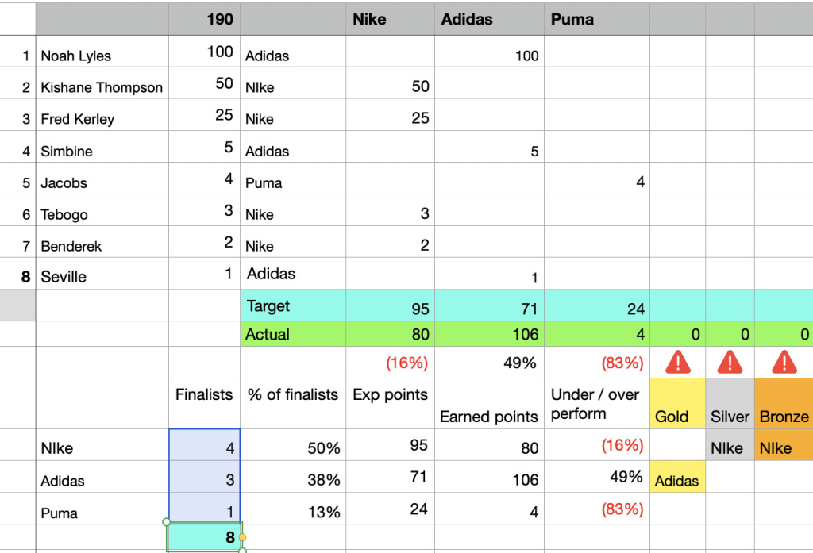Select the '% of finalists' header cell

292,395
